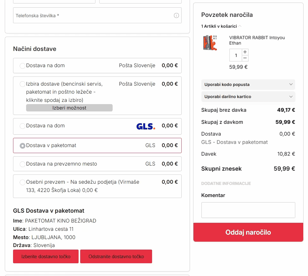Decrease product quantity with minus button
308x276 pixels.
[245, 58]
